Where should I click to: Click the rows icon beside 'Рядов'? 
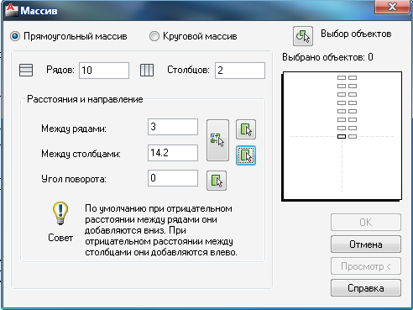coord(26,70)
